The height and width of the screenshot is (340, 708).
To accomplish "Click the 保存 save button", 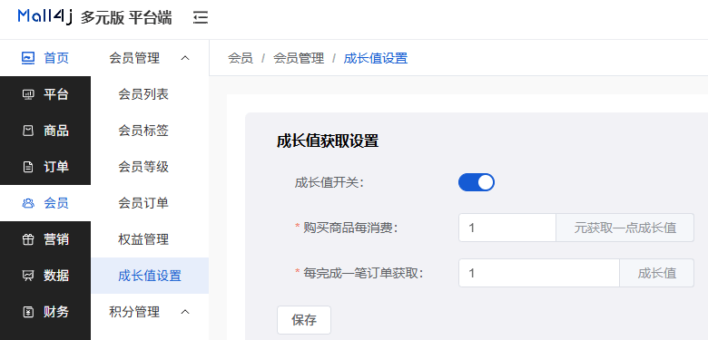I will tap(304, 320).
